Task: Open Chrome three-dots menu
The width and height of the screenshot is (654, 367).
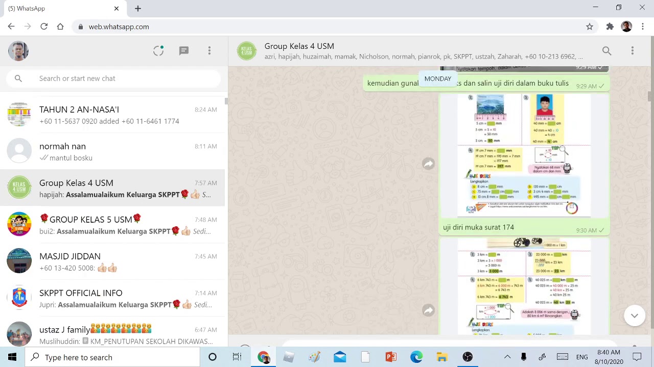Action: 643,27
